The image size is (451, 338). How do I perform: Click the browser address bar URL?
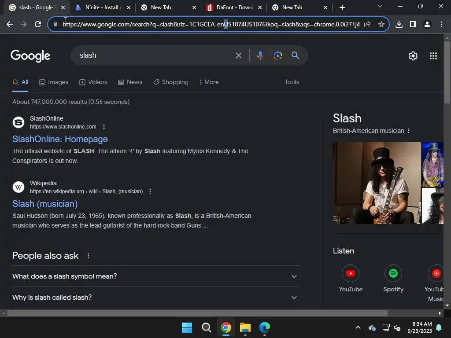pos(211,25)
